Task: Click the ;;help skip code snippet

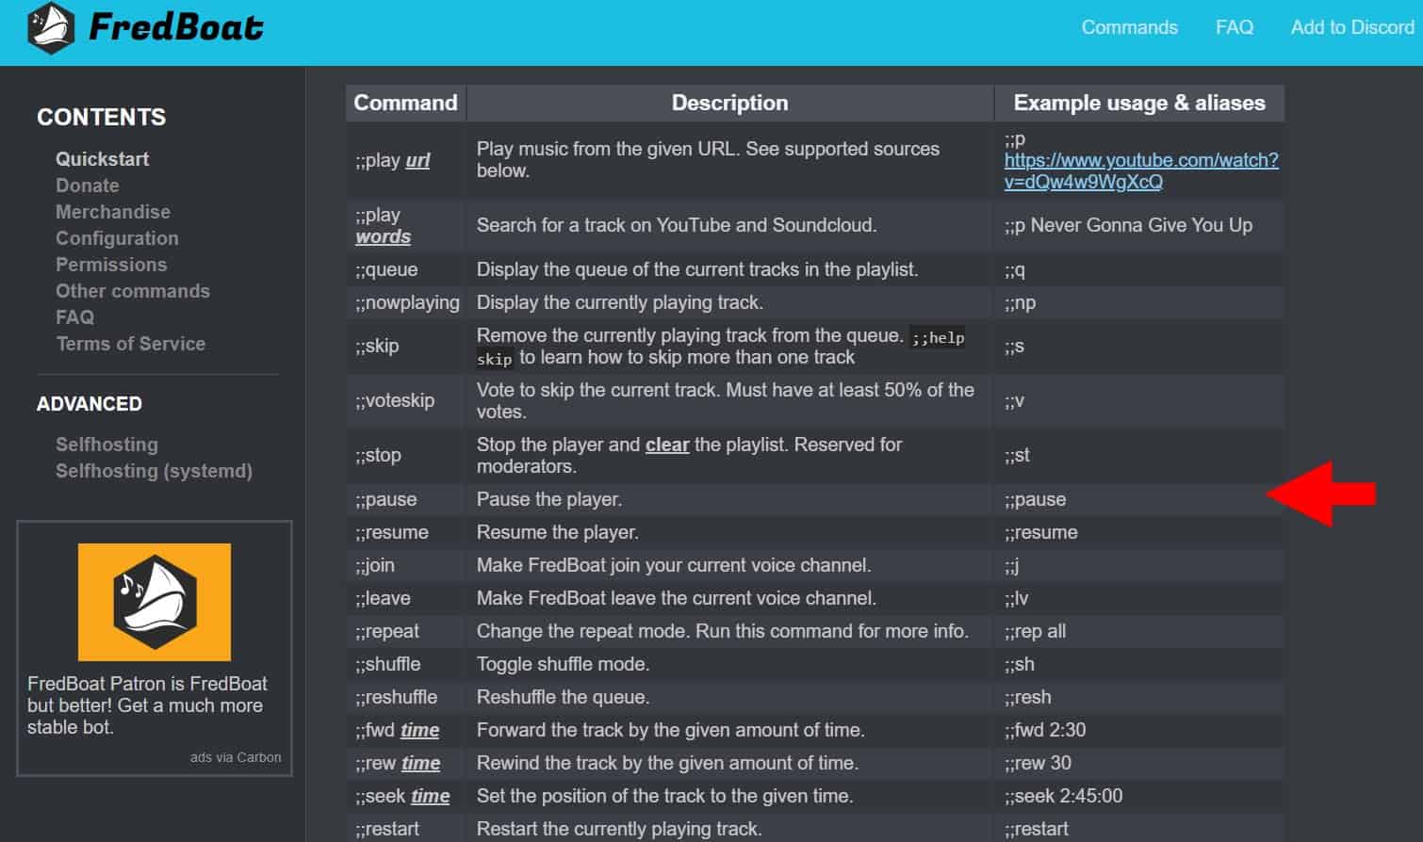Action: point(721,347)
